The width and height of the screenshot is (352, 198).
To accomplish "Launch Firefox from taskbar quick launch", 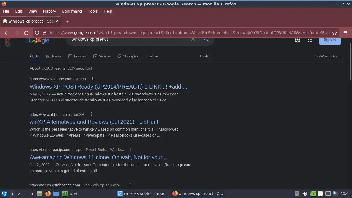I will (48, 194).
